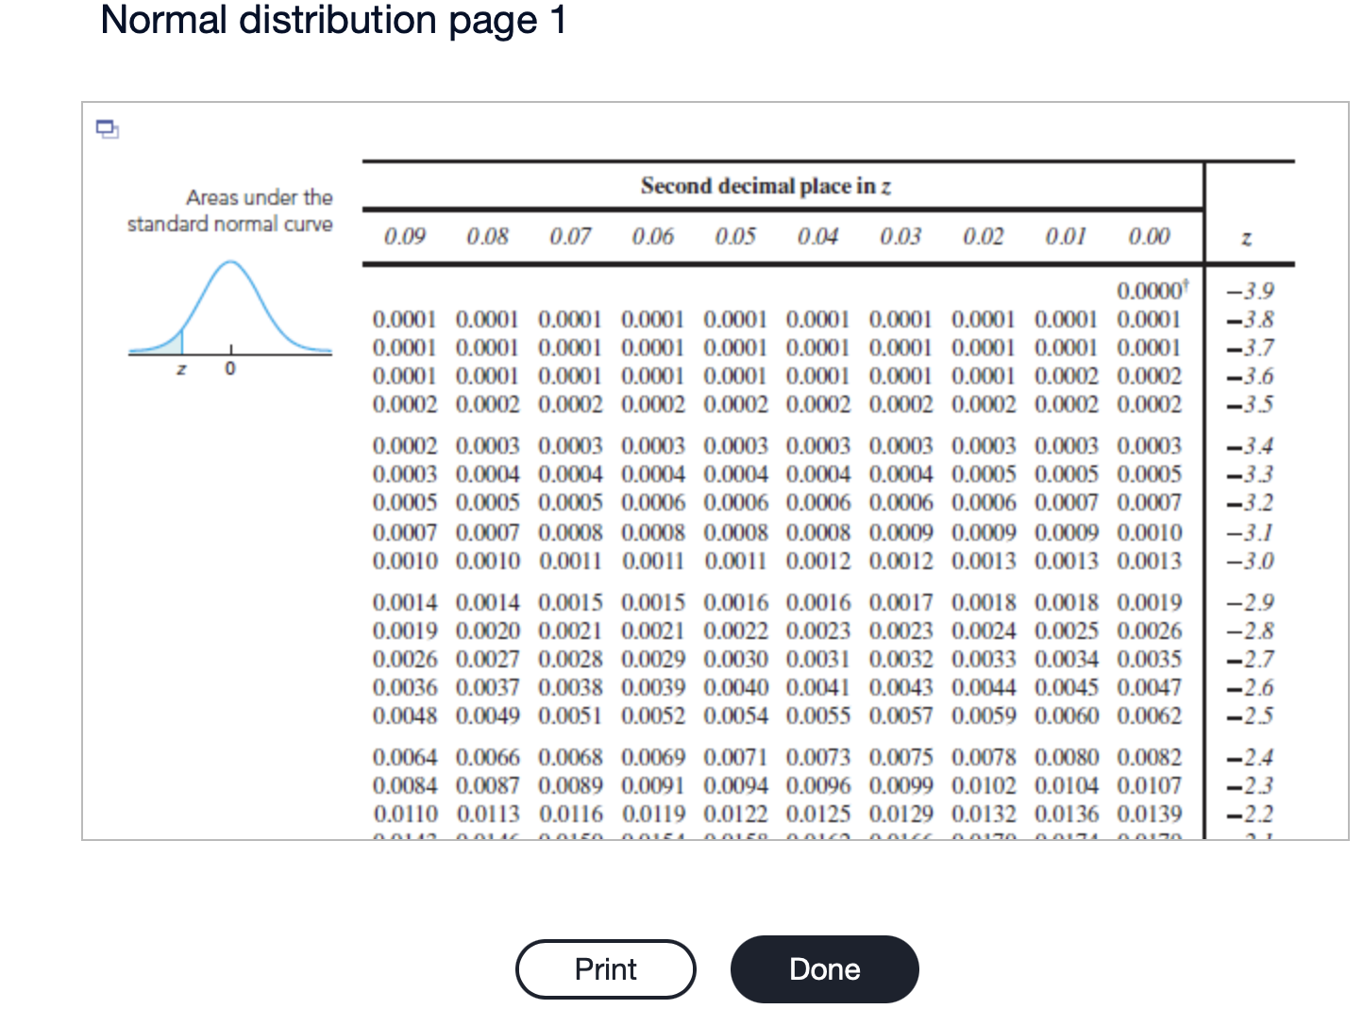The image size is (1363, 1009).
Task: Click the 'Normal distribution page 1' title
Action: tap(334, 21)
